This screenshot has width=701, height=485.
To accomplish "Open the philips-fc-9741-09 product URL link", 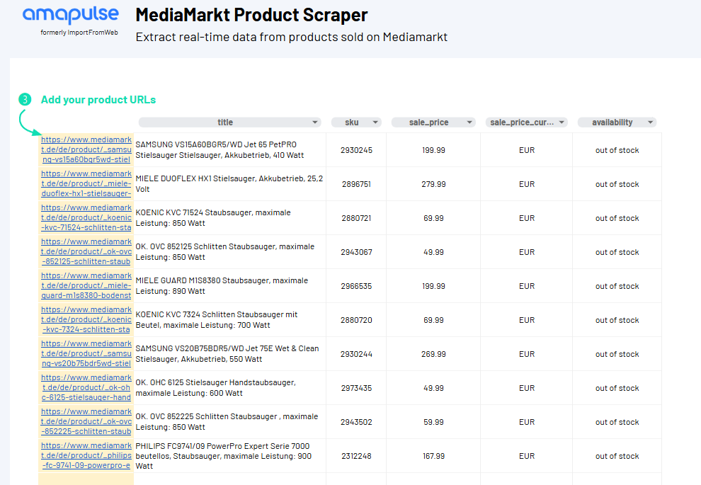I will [86, 455].
